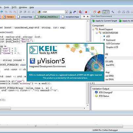Viewport: 133px width, 133px height.
Task: Open the Help menu
Action: click(32, 7)
